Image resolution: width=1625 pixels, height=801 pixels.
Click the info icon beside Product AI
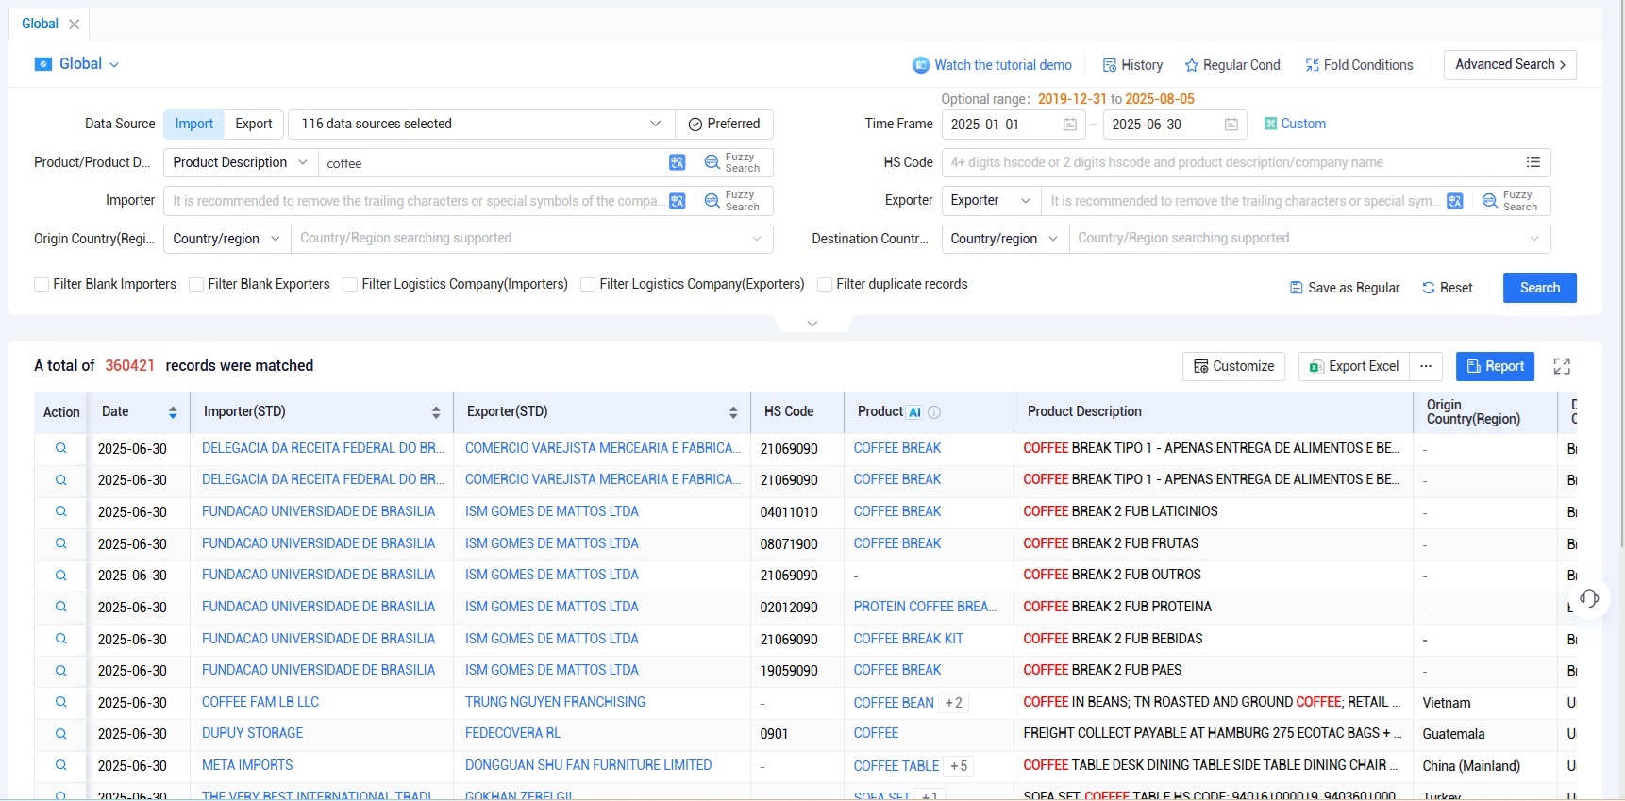[934, 412]
